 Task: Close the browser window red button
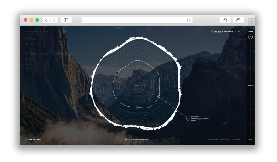[26, 20]
